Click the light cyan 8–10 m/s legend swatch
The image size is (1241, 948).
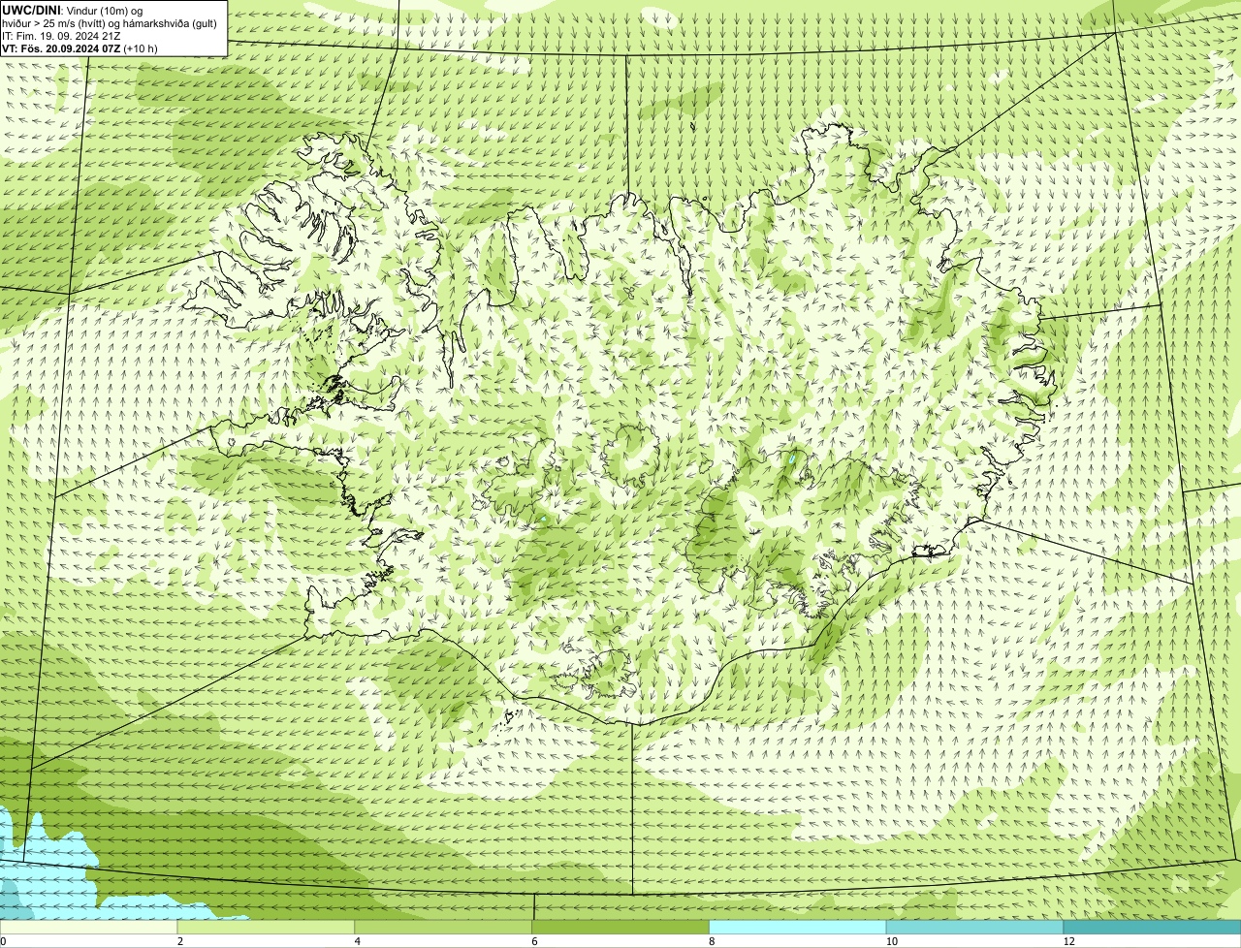coord(798,927)
